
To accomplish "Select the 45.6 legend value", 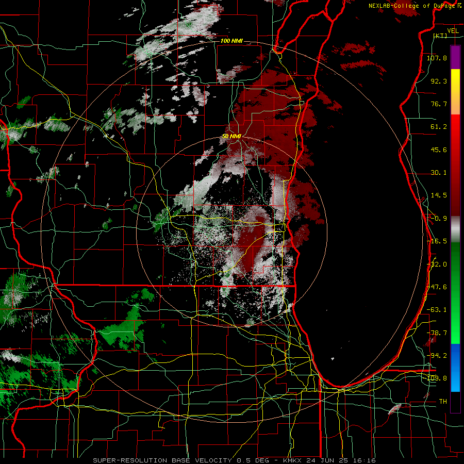I will click(439, 150).
